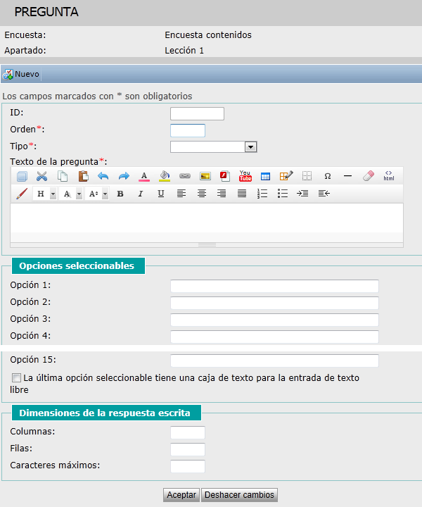Click the Deshacer cambios button
This screenshot has height=507, width=422.
click(239, 495)
